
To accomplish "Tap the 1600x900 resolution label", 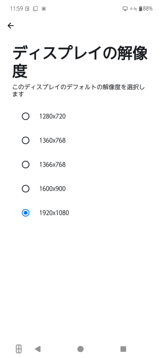I will click(x=52, y=189).
